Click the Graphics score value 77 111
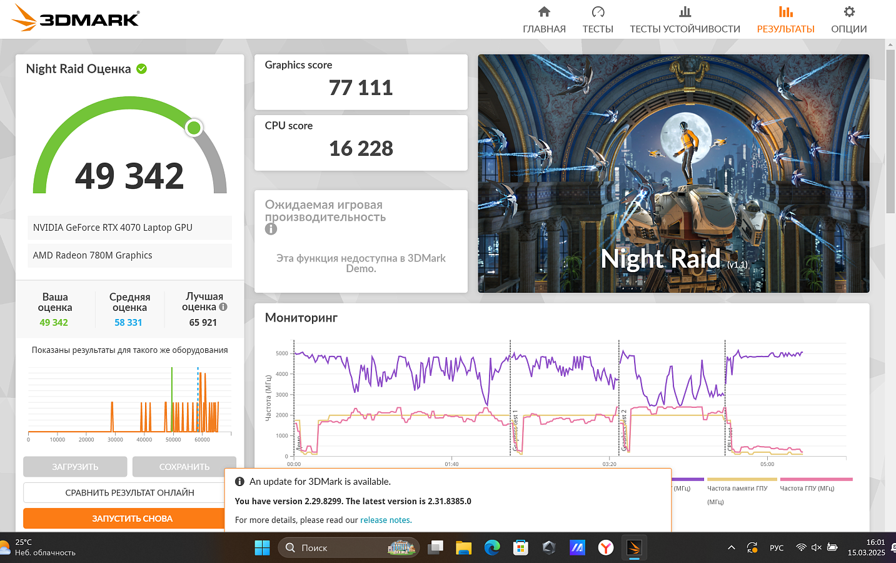Image resolution: width=896 pixels, height=563 pixels. point(361,88)
